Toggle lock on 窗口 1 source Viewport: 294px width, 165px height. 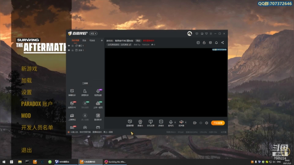click(73, 46)
